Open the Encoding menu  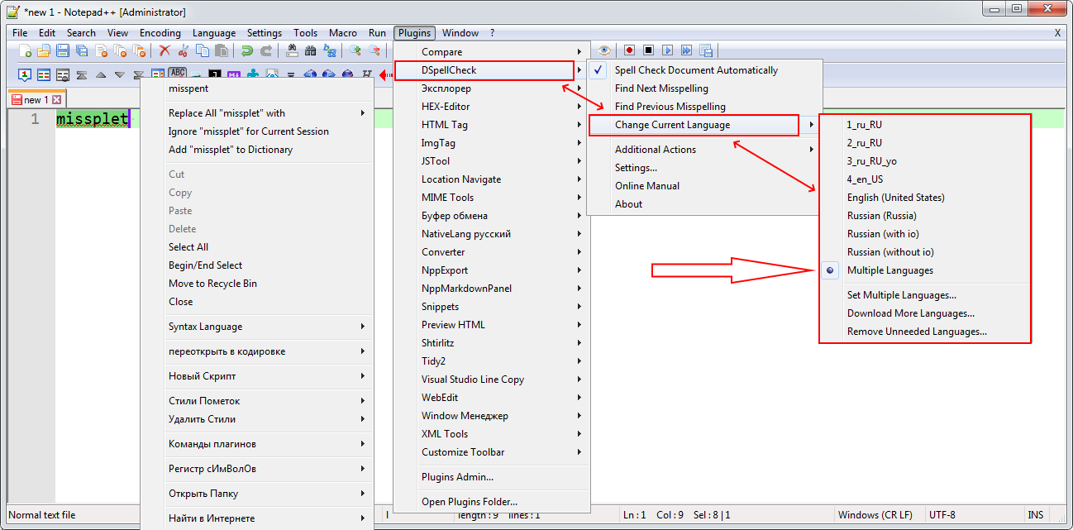tap(160, 33)
